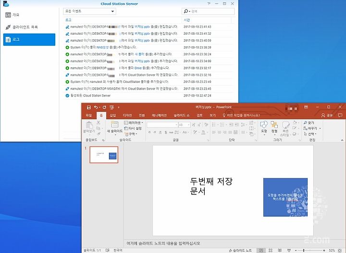Image resolution: width=346 pixels, height=253 pixels.
Task: Switch to Normal view in the status bar
Action: [261, 250]
